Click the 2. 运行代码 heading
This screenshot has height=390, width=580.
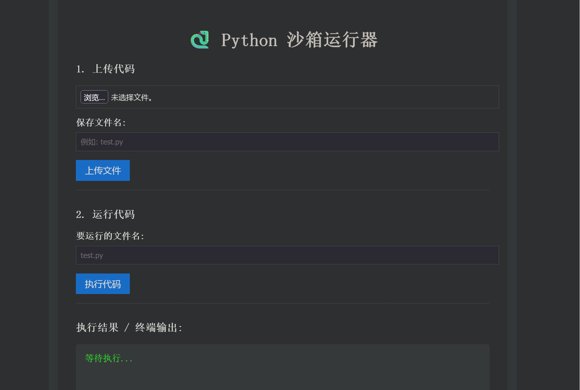pyautogui.click(x=106, y=215)
